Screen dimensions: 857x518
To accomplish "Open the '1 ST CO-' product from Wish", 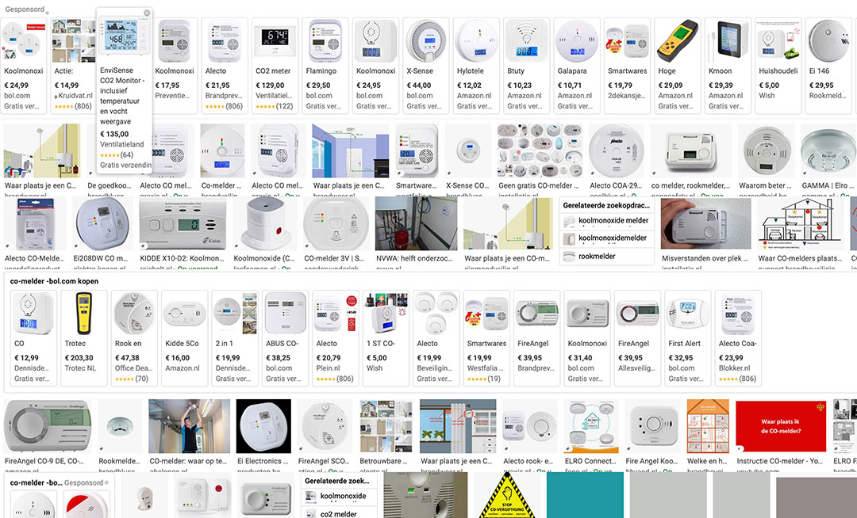I will tap(386, 338).
